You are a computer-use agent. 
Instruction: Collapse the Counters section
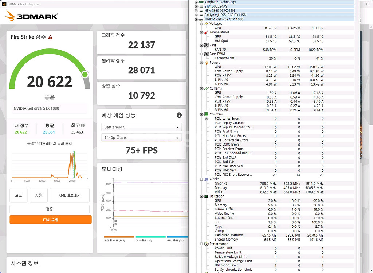pos(201,114)
